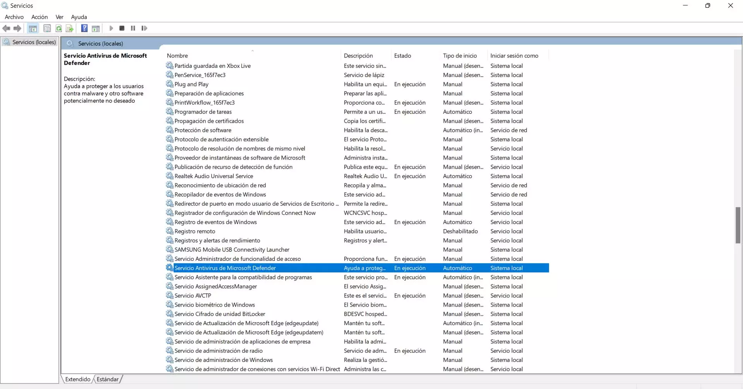Viewport: 743px width, 389px height.
Task: Refresh the services list
Action: [x=59, y=28]
